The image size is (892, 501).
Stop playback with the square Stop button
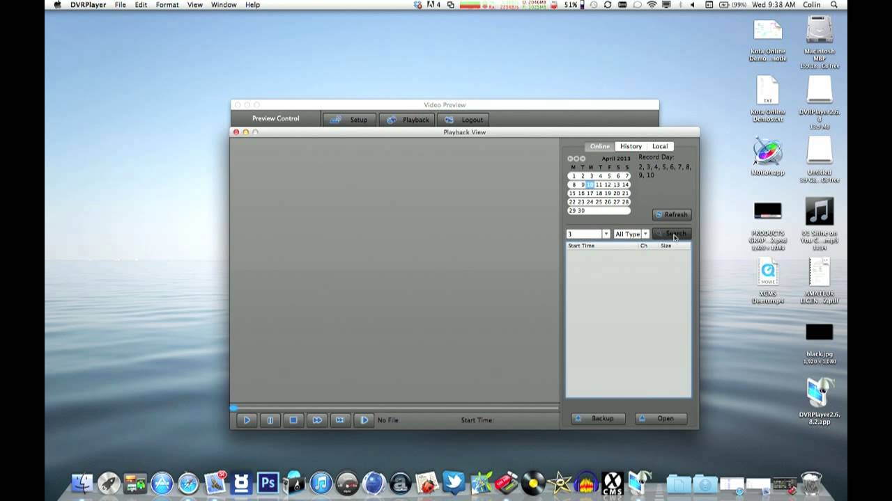coord(293,420)
